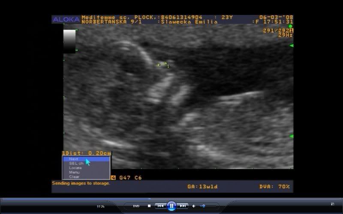Pause the video playback
This screenshot has height=214, width=343.
pos(171,206)
